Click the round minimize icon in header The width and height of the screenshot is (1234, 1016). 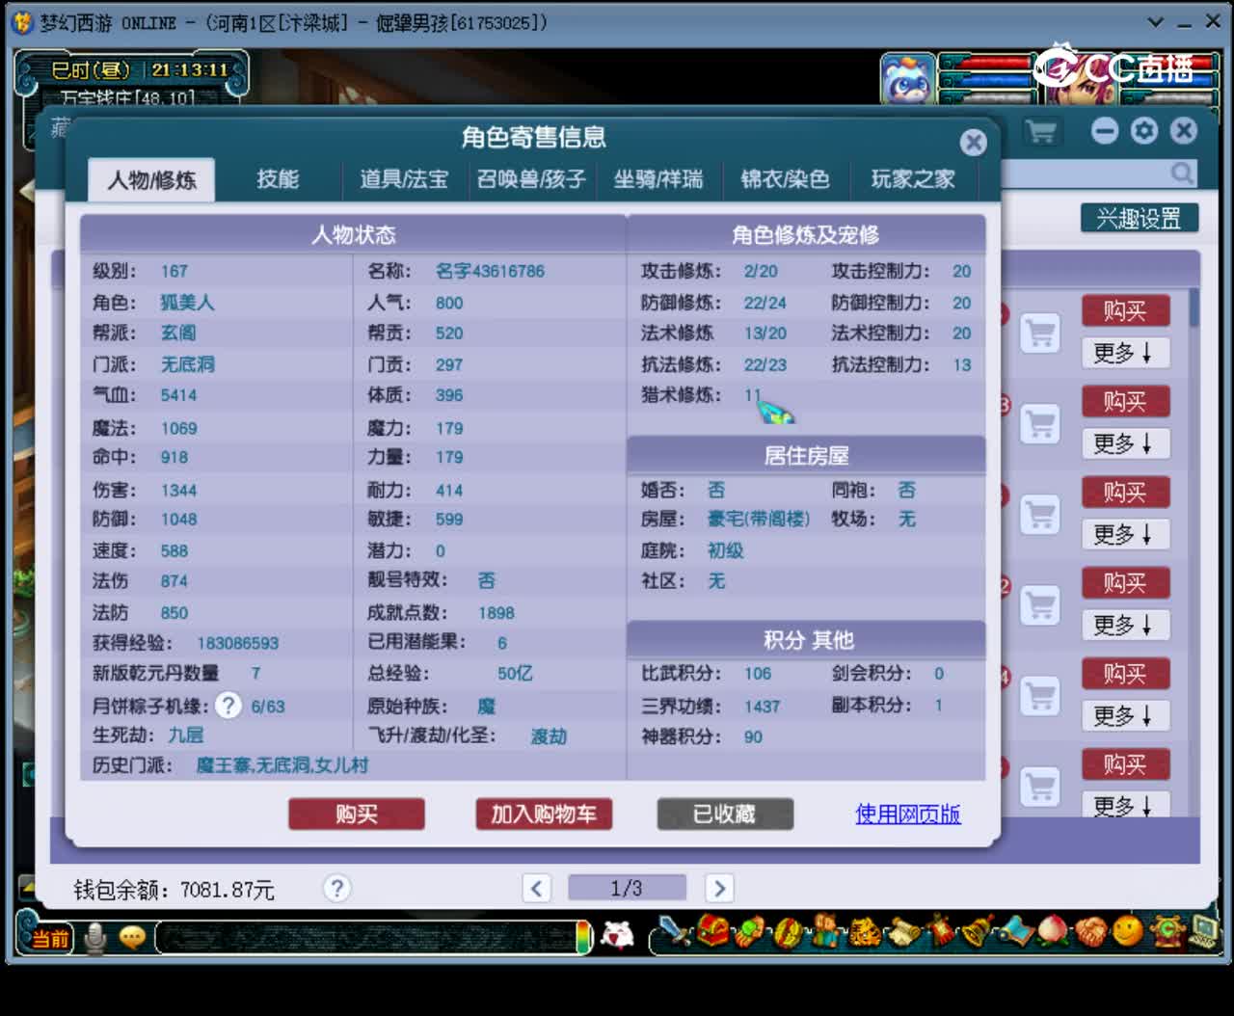[x=1105, y=131]
